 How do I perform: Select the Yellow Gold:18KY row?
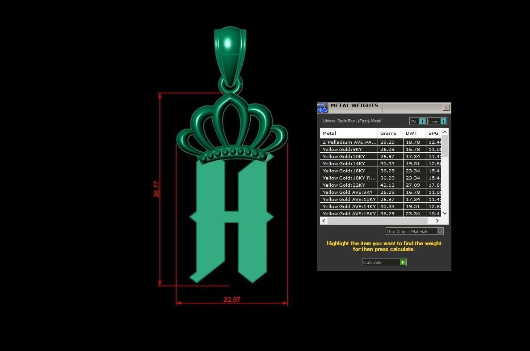pos(381,171)
